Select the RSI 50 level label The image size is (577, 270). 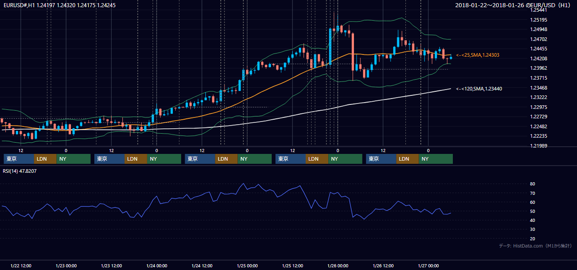tap(533, 211)
